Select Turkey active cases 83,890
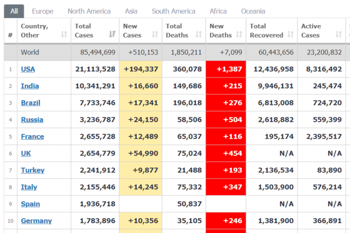The height and width of the screenshot is (233, 350). [329, 170]
